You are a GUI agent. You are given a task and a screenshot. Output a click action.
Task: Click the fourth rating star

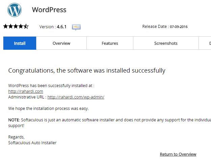click(21, 27)
